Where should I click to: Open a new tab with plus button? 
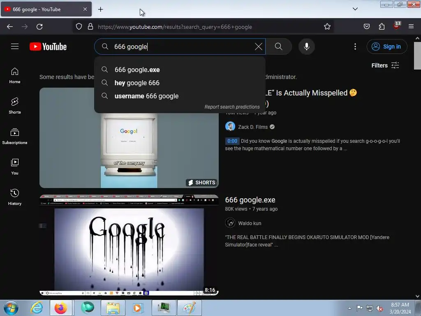pyautogui.click(x=100, y=9)
